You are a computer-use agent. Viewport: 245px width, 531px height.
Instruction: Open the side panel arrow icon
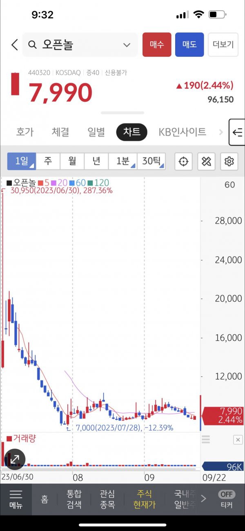(x=237, y=132)
